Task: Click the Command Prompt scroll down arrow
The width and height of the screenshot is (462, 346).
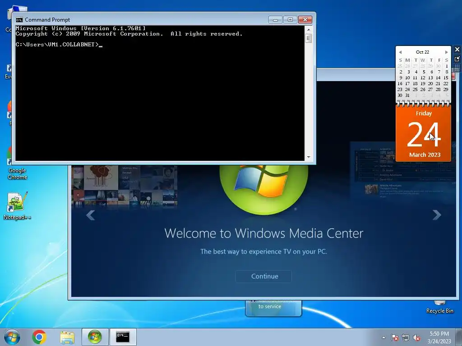Action: click(309, 157)
